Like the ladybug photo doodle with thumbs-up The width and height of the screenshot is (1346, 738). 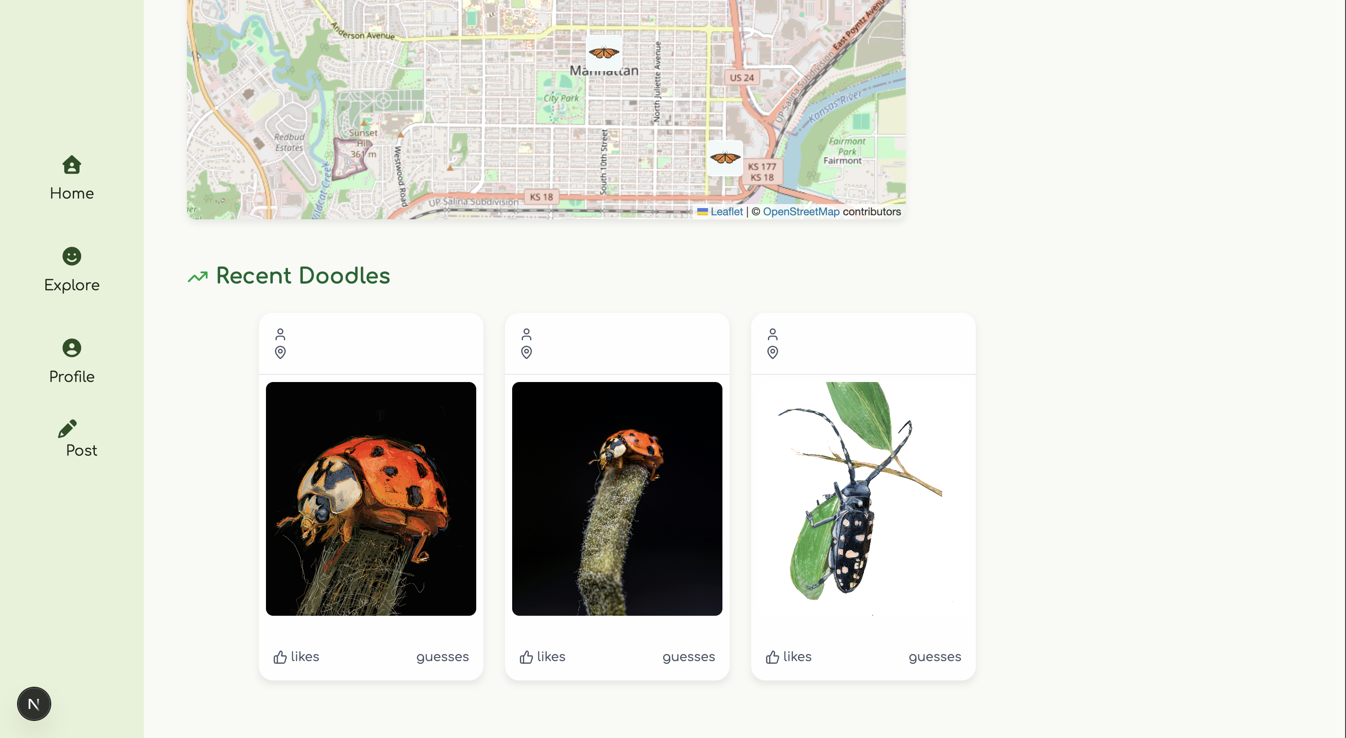(526, 657)
